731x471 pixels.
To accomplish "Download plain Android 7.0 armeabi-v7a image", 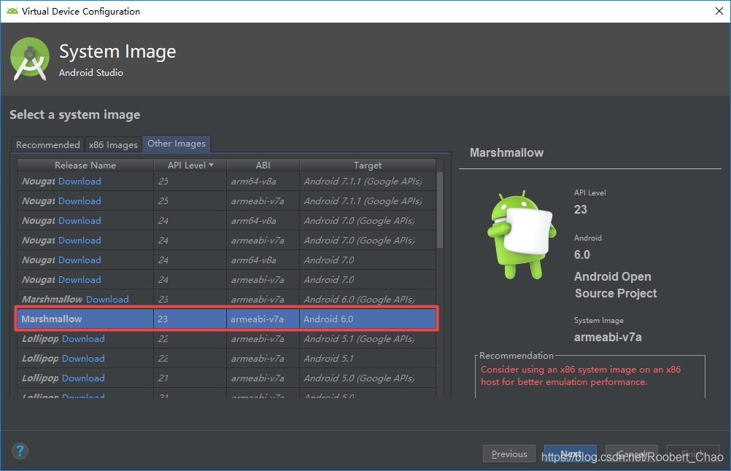I will 80,279.
